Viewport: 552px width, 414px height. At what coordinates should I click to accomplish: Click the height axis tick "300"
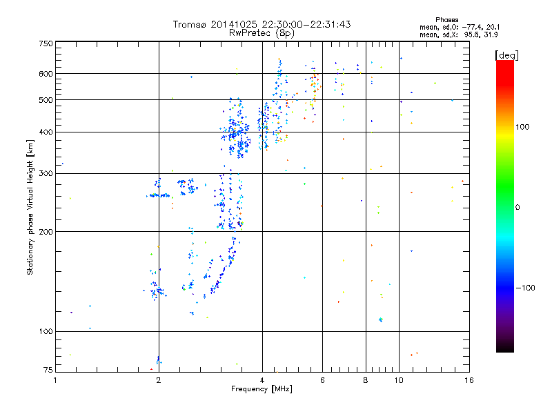point(46,174)
